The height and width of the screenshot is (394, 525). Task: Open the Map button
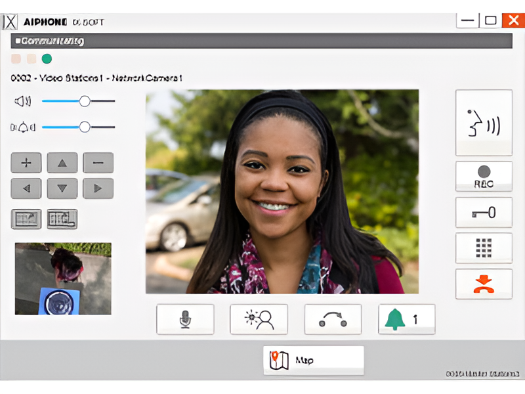pos(314,360)
